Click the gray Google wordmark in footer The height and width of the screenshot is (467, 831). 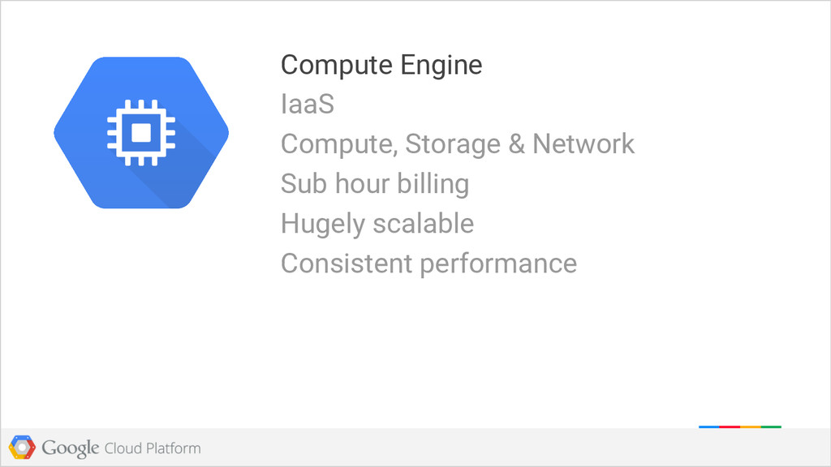pyautogui.click(x=71, y=448)
